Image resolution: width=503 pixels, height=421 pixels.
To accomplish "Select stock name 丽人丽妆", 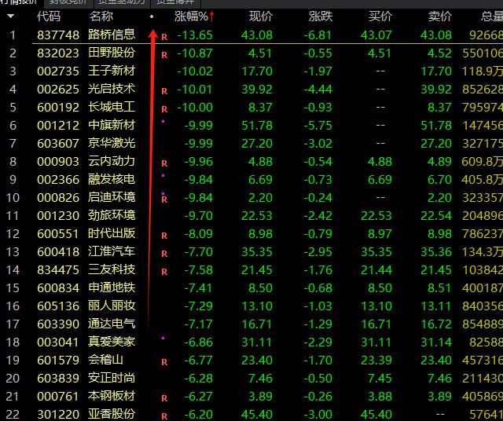I will (112, 306).
